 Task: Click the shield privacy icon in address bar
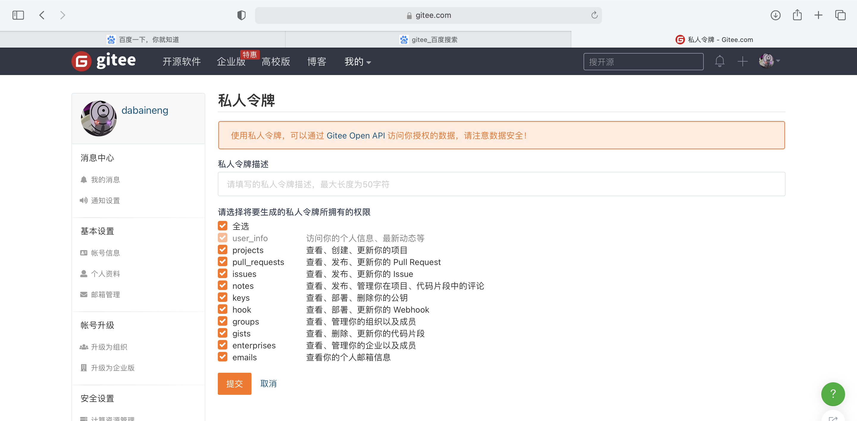click(x=242, y=15)
